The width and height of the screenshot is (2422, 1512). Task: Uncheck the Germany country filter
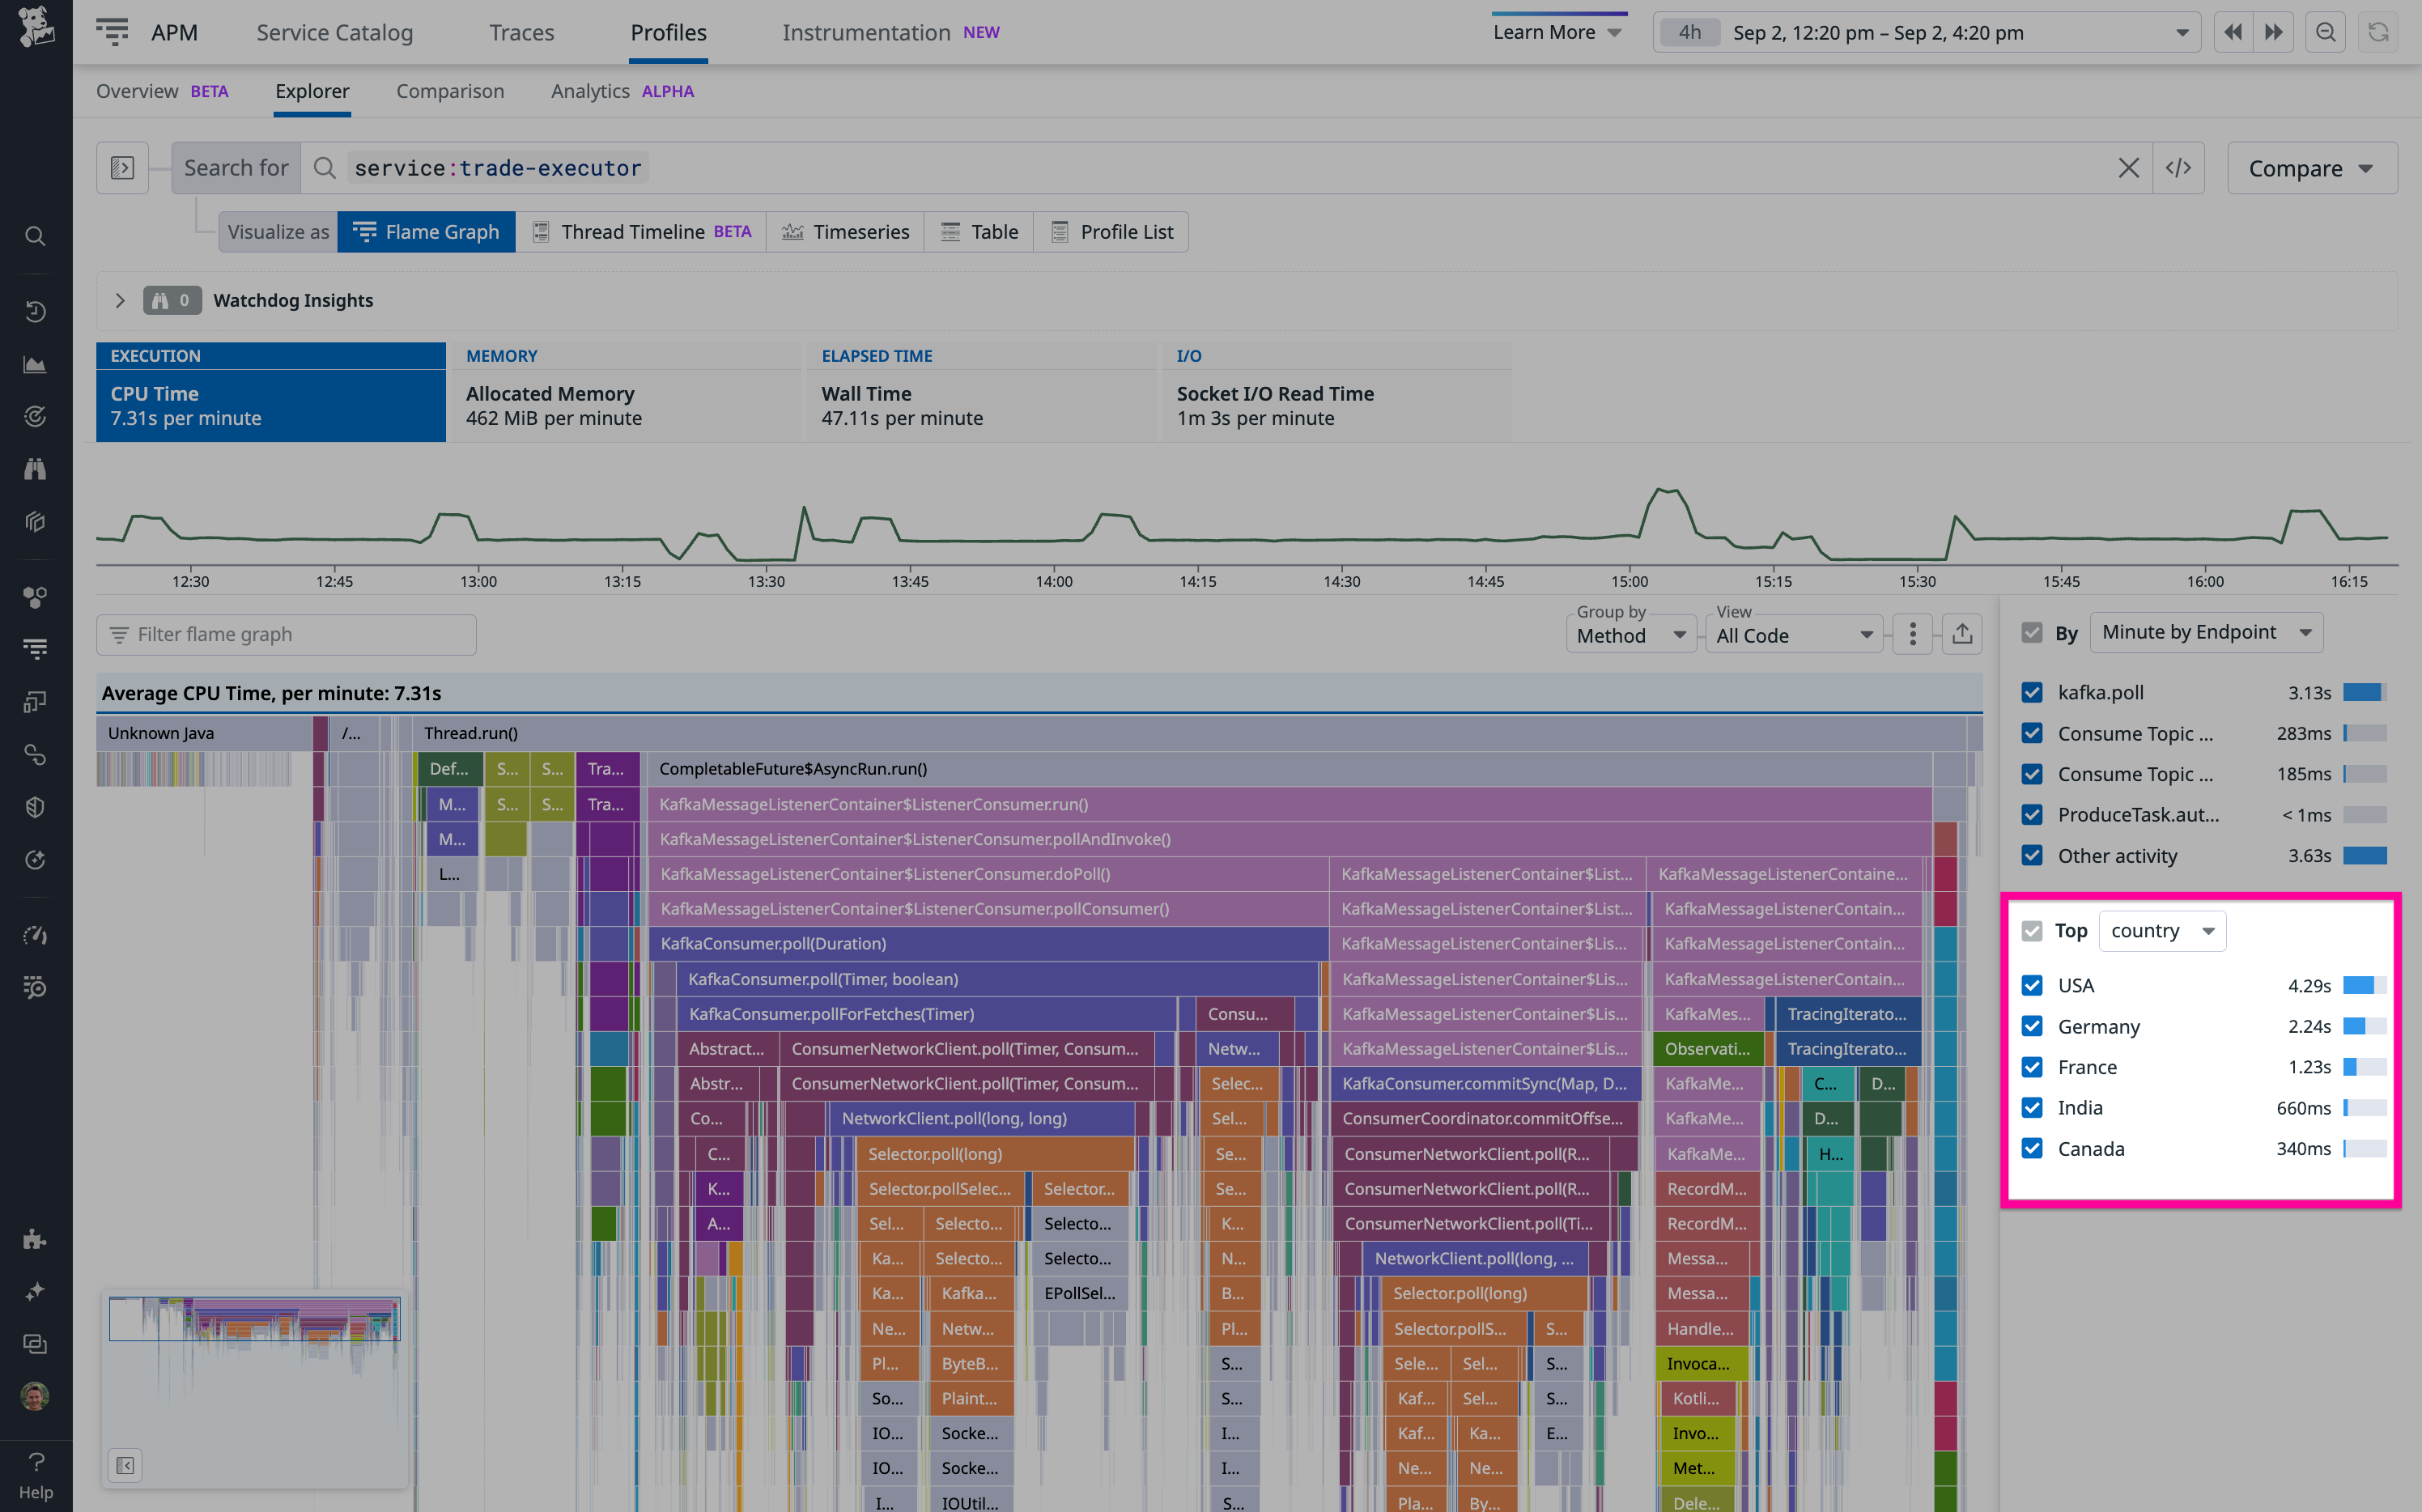2032,1026
